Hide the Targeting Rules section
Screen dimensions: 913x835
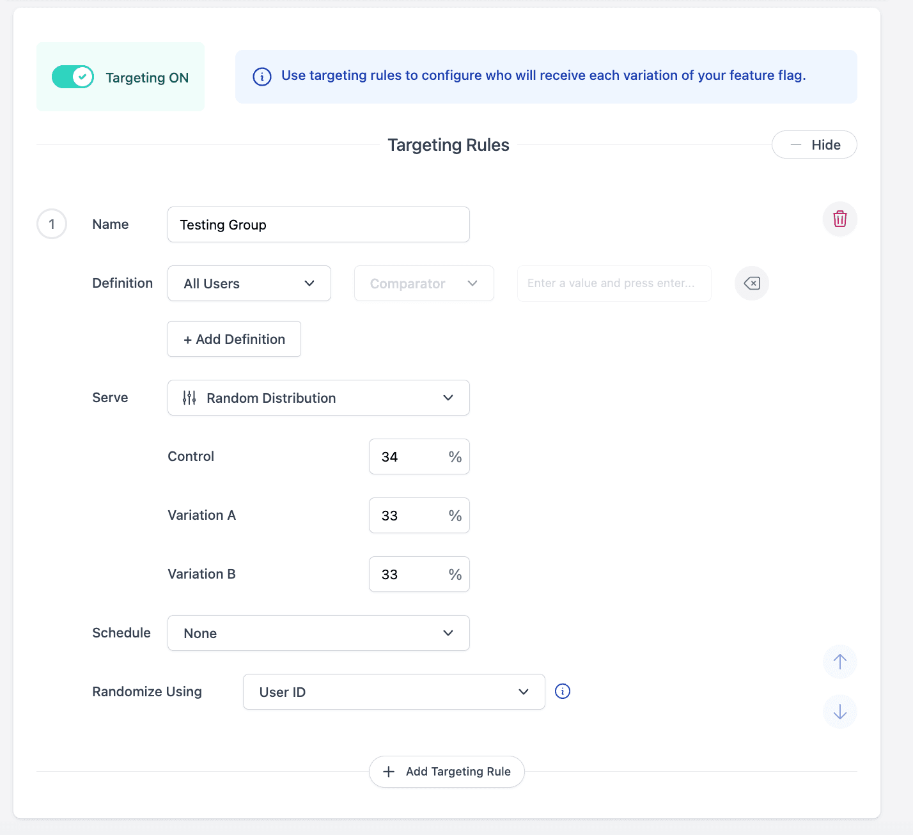(x=814, y=144)
